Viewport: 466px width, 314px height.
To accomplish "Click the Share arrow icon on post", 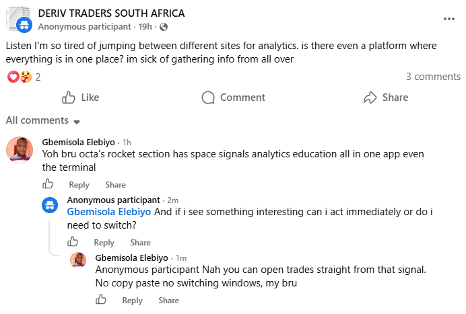I will point(370,97).
